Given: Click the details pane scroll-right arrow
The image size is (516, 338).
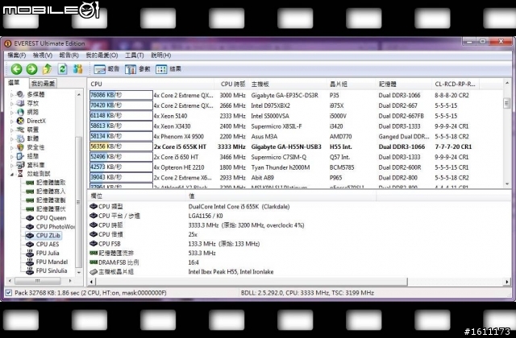Looking at the screenshot, I should [x=507, y=282].
